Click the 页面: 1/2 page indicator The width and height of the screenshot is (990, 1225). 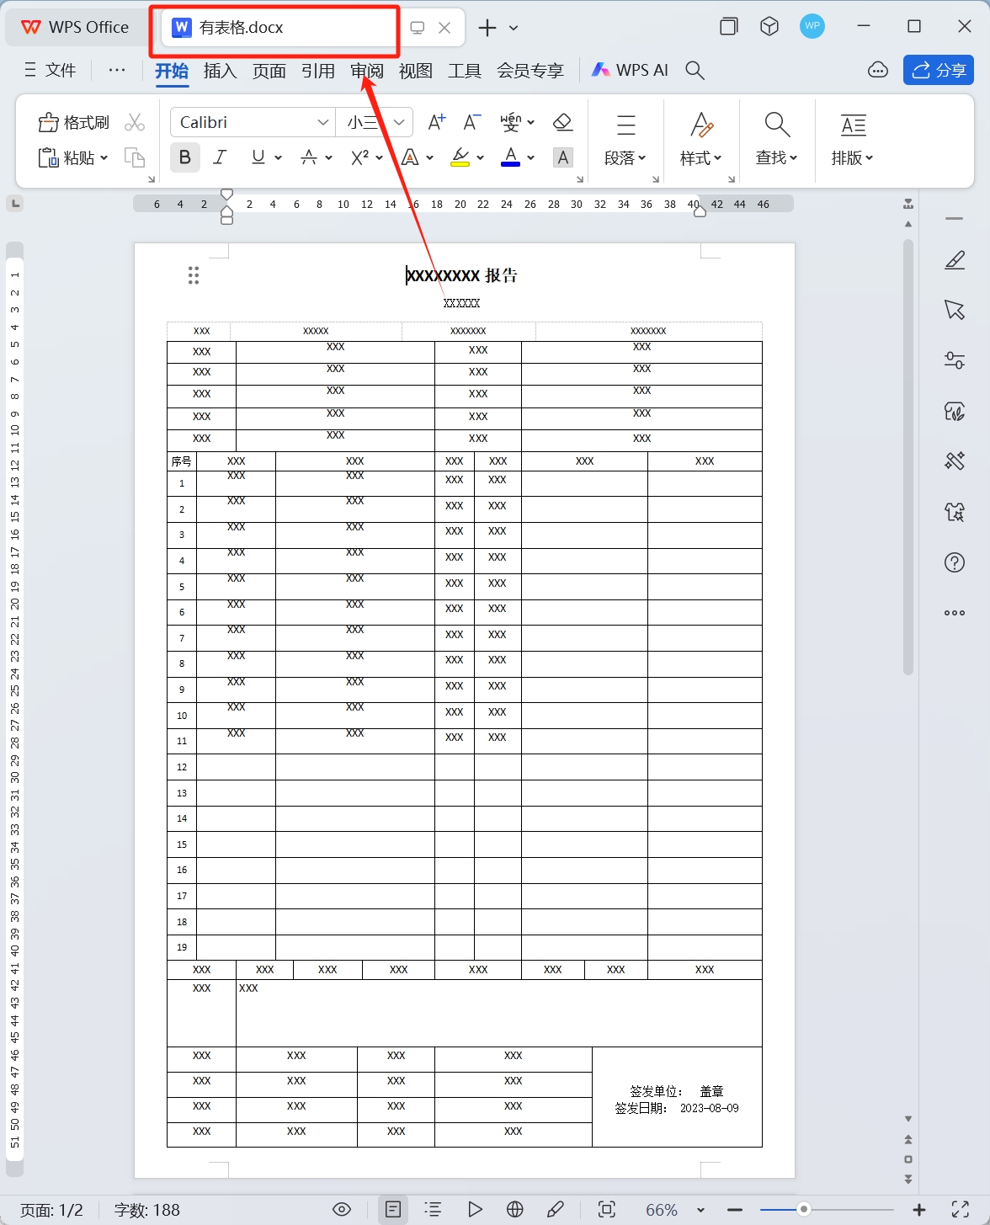point(52,1211)
